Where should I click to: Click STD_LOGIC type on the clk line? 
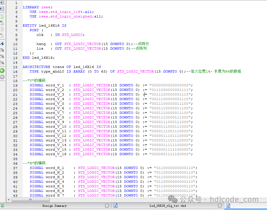[72, 35]
